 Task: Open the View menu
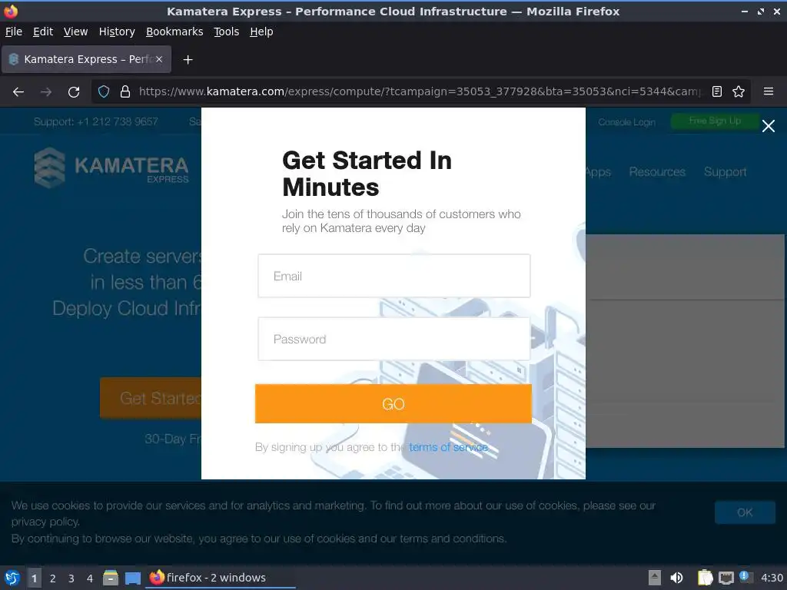pyautogui.click(x=76, y=31)
